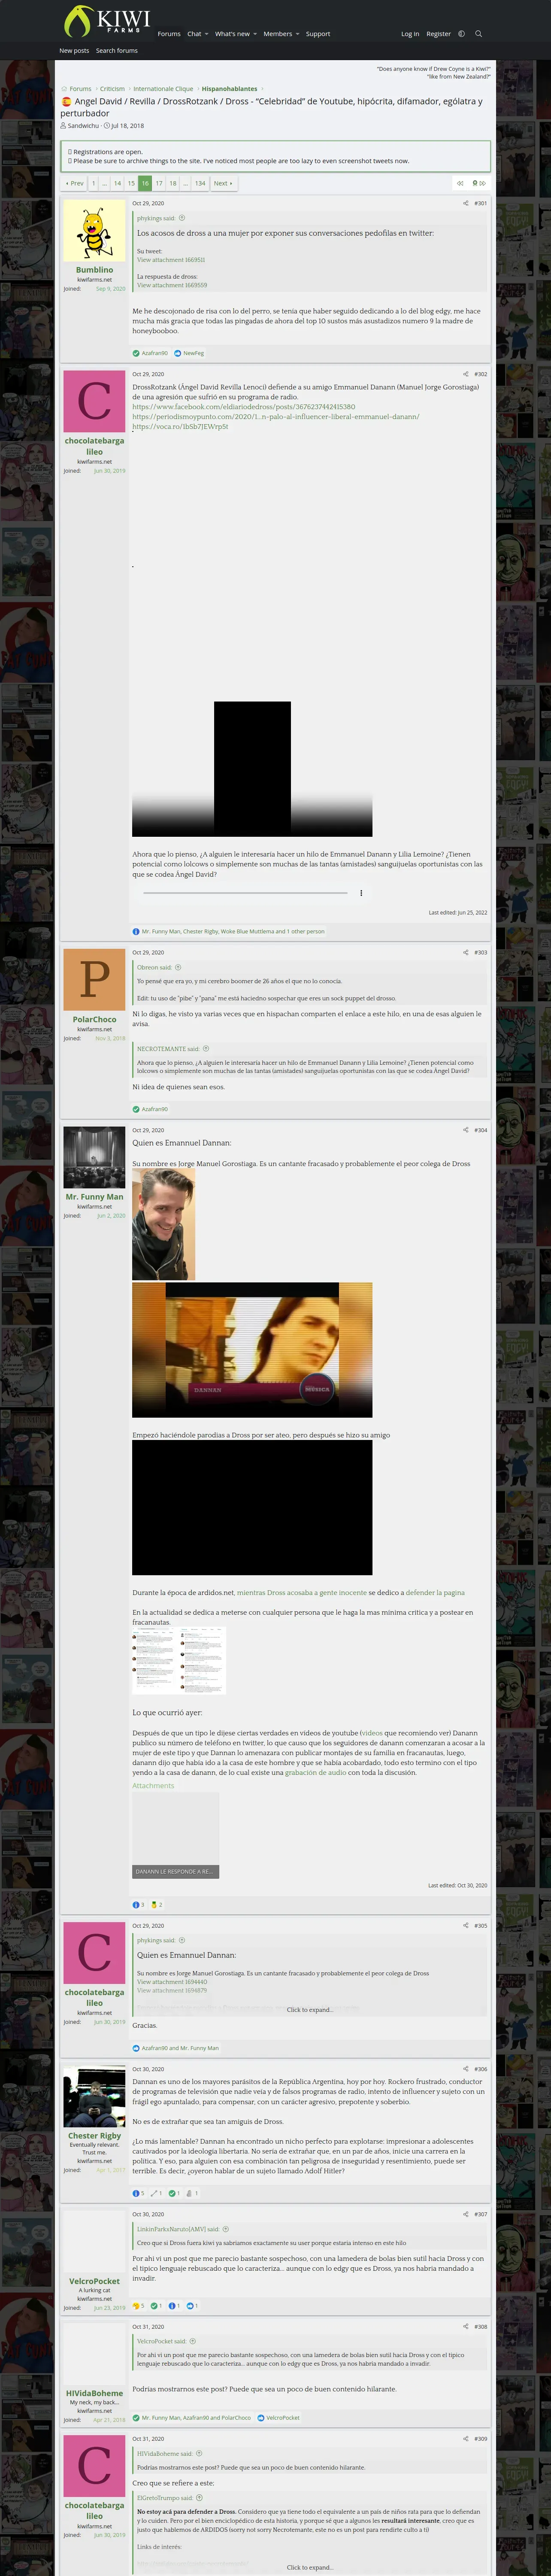This screenshot has width=551, height=2576.
Task: Open the Dannan portrait photo in post #304
Action: 163,1225
